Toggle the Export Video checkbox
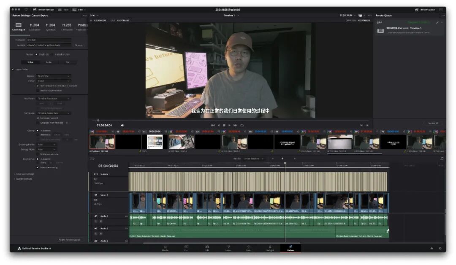The width and height of the screenshot is (456, 265). pyautogui.click(x=13, y=70)
